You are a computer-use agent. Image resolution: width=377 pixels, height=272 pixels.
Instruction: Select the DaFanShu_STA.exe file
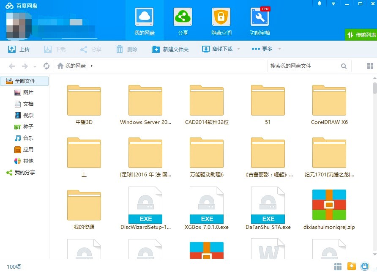coord(268,208)
